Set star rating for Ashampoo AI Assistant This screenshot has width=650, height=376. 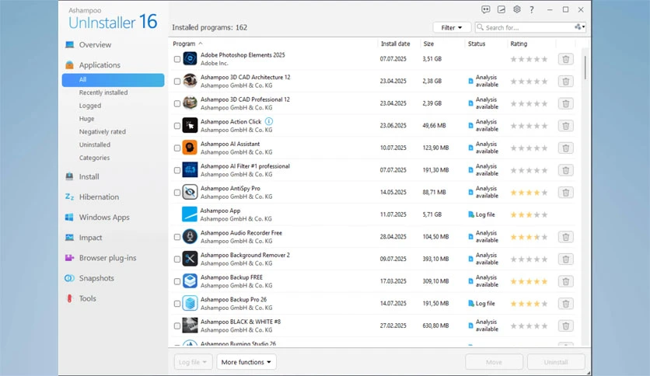click(x=529, y=148)
